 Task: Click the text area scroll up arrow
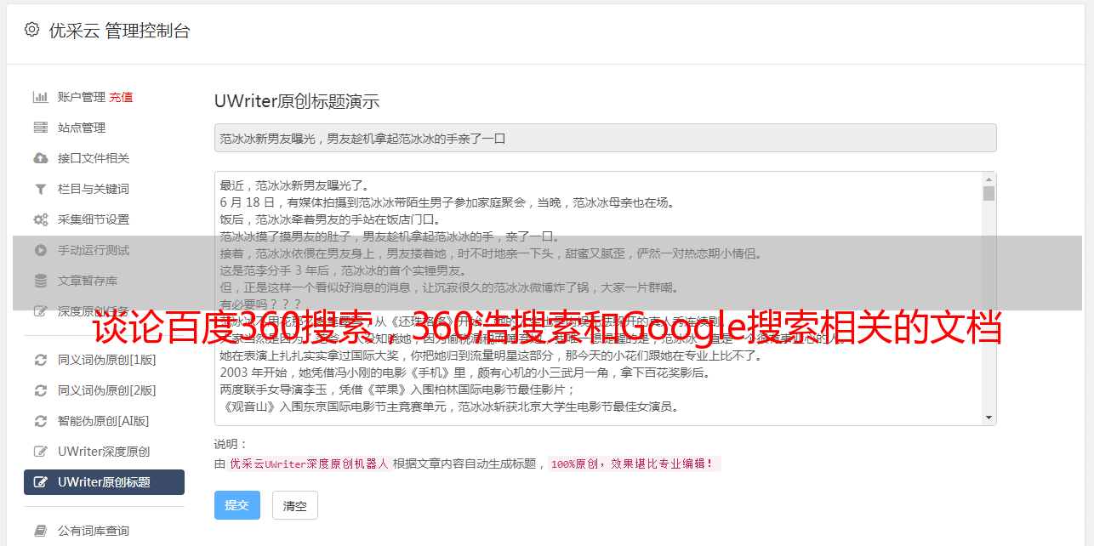(989, 179)
